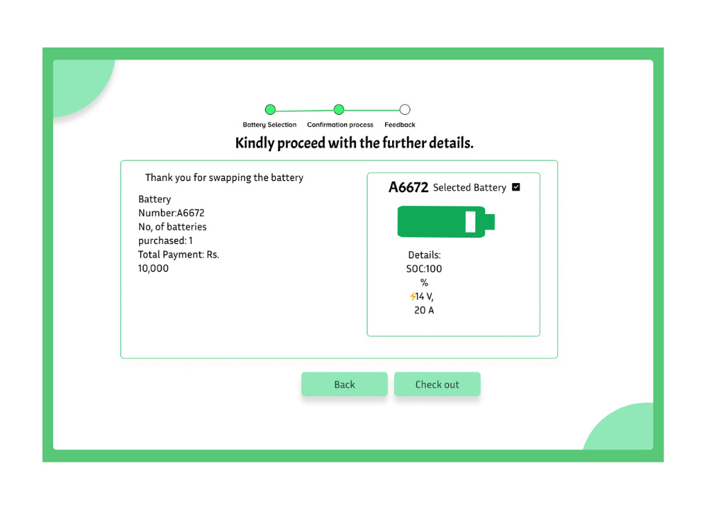Viewport: 709px width, 532px height.
Task: Click 'Thank you for swapping the battery' text
Action: 224,177
